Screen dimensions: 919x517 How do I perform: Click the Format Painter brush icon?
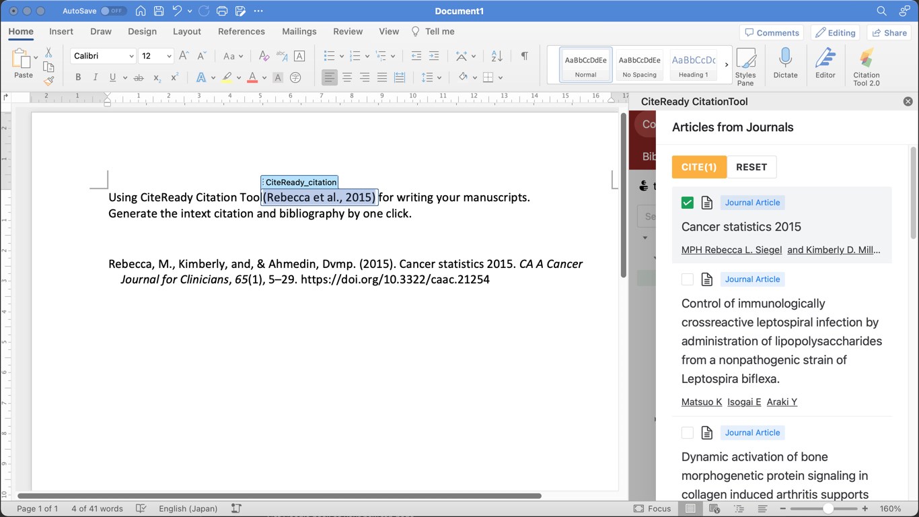coord(48,81)
